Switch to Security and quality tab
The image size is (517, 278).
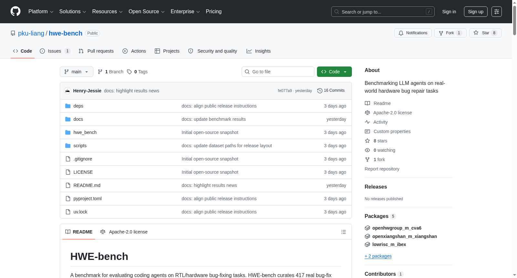[213, 51]
